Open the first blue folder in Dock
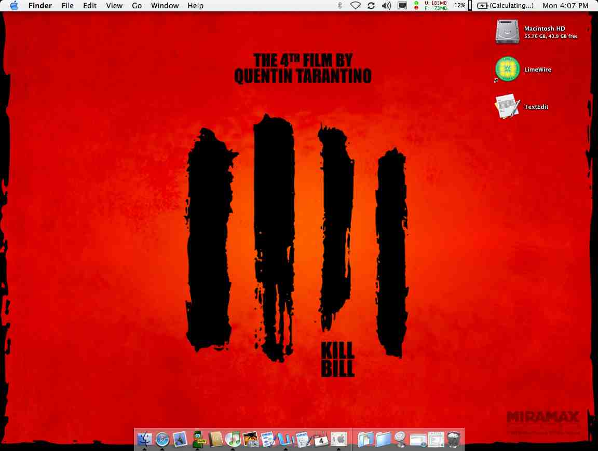This screenshot has width=598, height=451. click(x=365, y=439)
